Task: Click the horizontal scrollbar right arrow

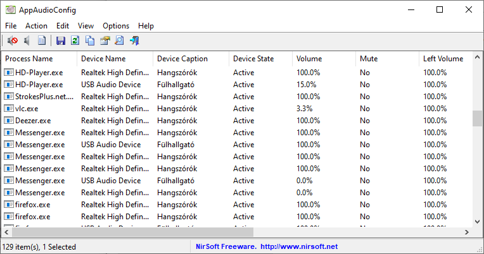Action: tap(467, 233)
